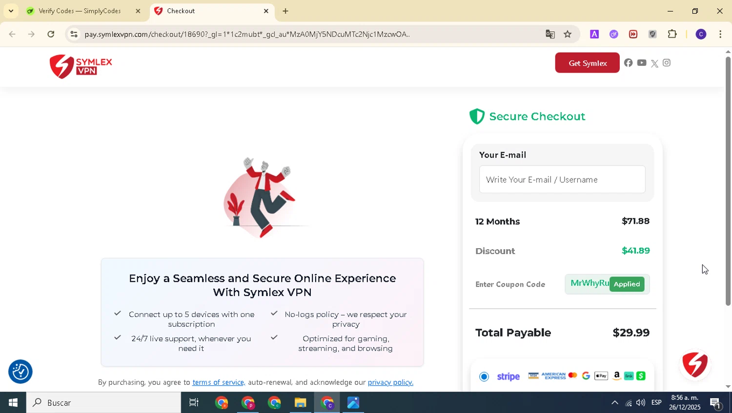View site information icon in address bar

click(x=74, y=34)
